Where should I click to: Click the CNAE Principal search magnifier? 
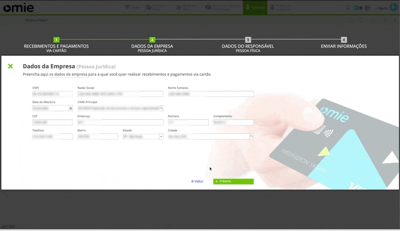click(161, 108)
